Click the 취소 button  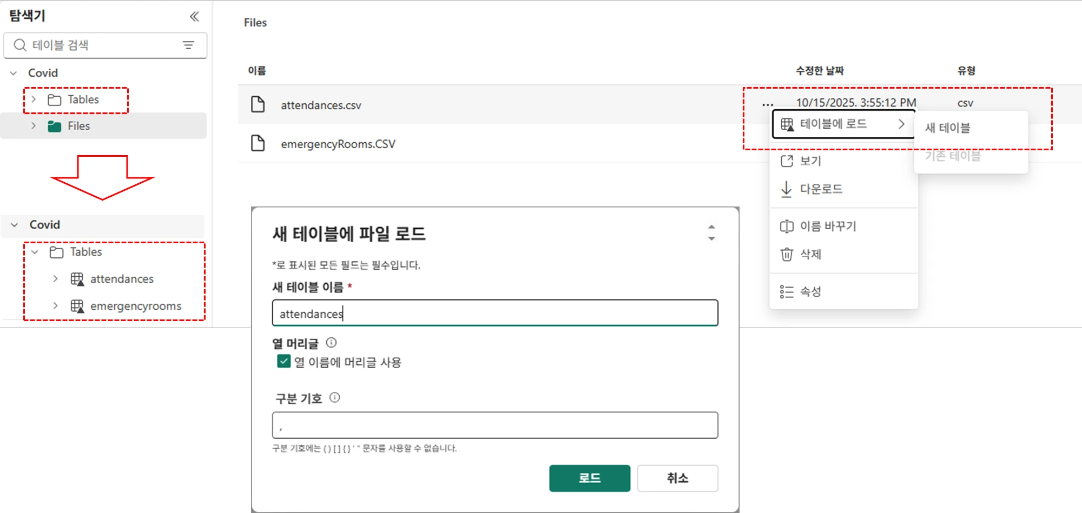coord(677,478)
